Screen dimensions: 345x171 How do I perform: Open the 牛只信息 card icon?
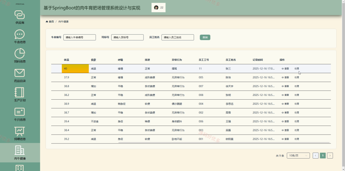(x=20, y=112)
